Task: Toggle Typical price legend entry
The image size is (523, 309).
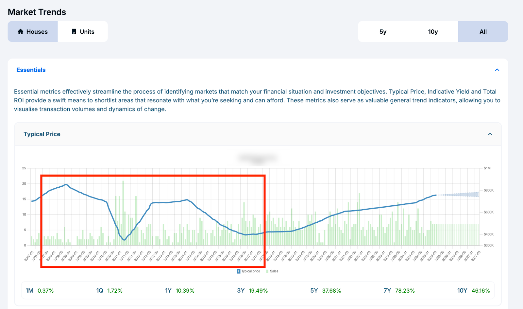Action: 249,271
